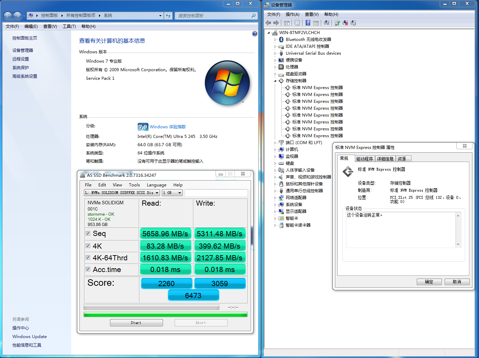Click the empty text field beside 1 GB dropdown

[x=216, y=193]
